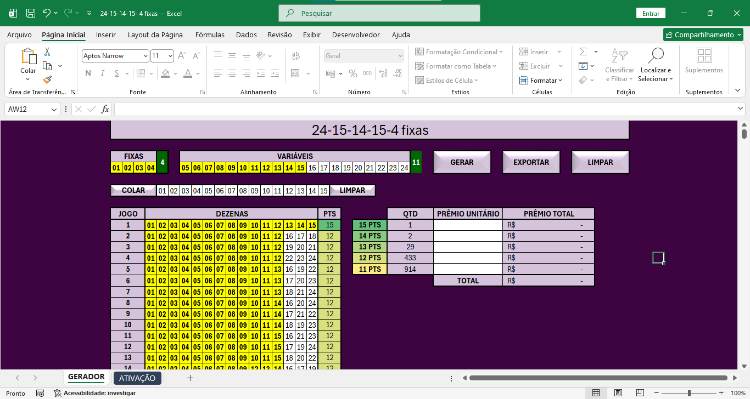The image size is (750, 399).
Task: Click the Colar paste clipboard icon
Action: (x=28, y=56)
